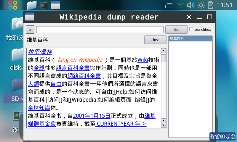The width and height of the screenshot is (237, 142).
Task: Click the article search input field
Action: (x=100, y=30)
